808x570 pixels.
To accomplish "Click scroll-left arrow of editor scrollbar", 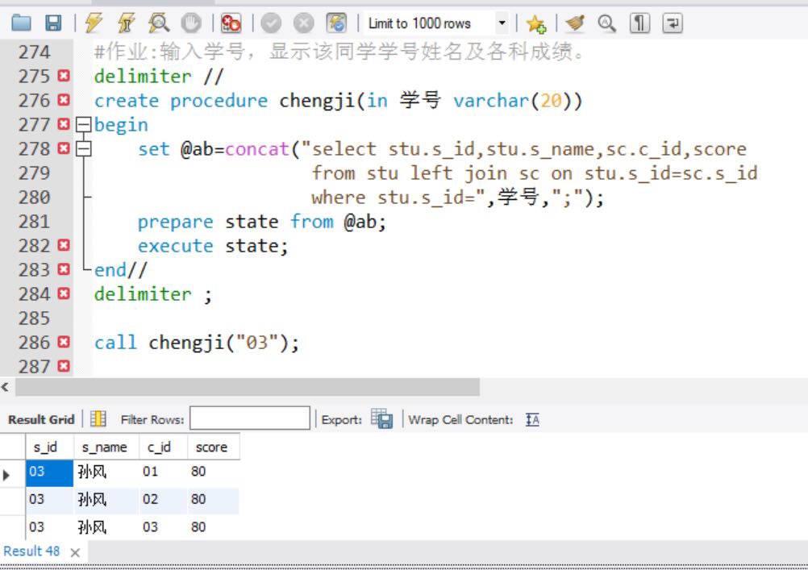I will (x=5, y=387).
